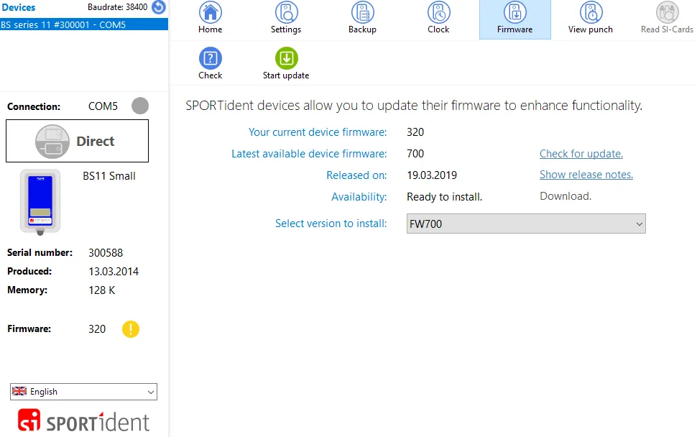Viewport: 697px width, 437px height.
Task: Open the FW700 version dropdown
Action: [x=526, y=224]
